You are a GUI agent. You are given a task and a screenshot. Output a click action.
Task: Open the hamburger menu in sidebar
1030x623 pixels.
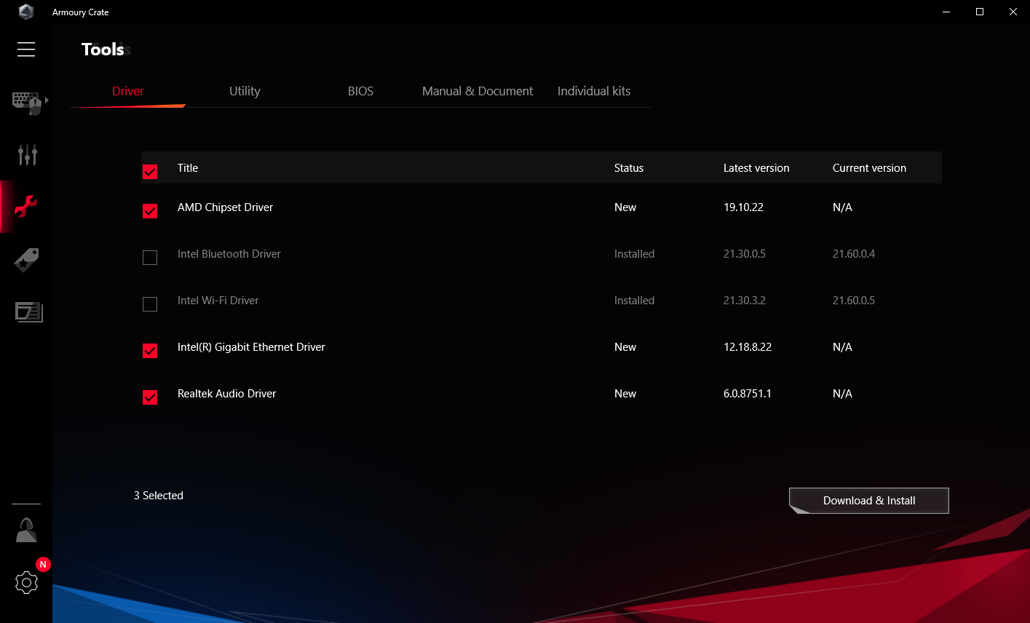[x=26, y=49]
